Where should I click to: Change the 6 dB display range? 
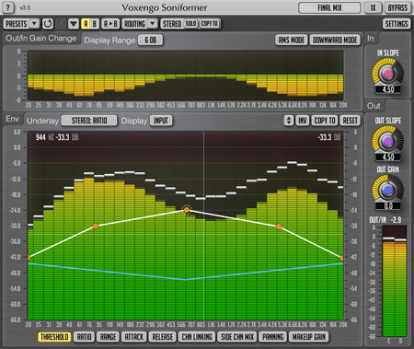(150, 40)
